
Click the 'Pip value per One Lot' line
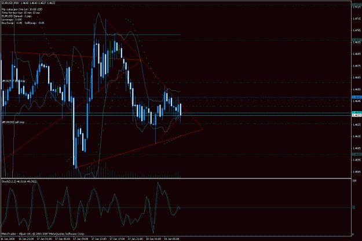click(22, 9)
